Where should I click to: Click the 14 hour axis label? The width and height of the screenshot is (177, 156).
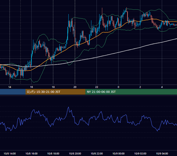click(10, 87)
